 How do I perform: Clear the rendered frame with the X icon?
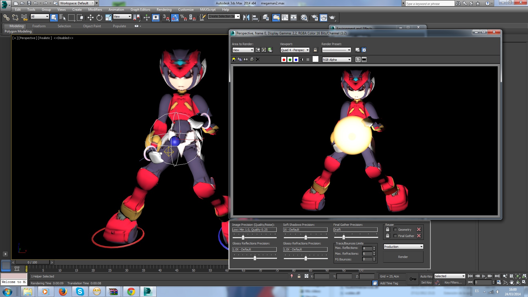point(258,59)
